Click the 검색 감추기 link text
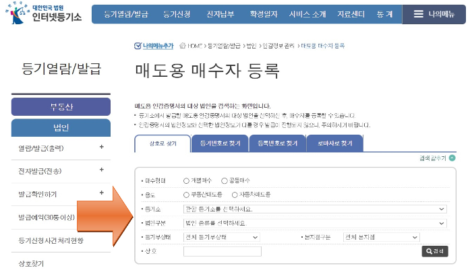The width and height of the screenshot is (472, 270). tap(433, 158)
